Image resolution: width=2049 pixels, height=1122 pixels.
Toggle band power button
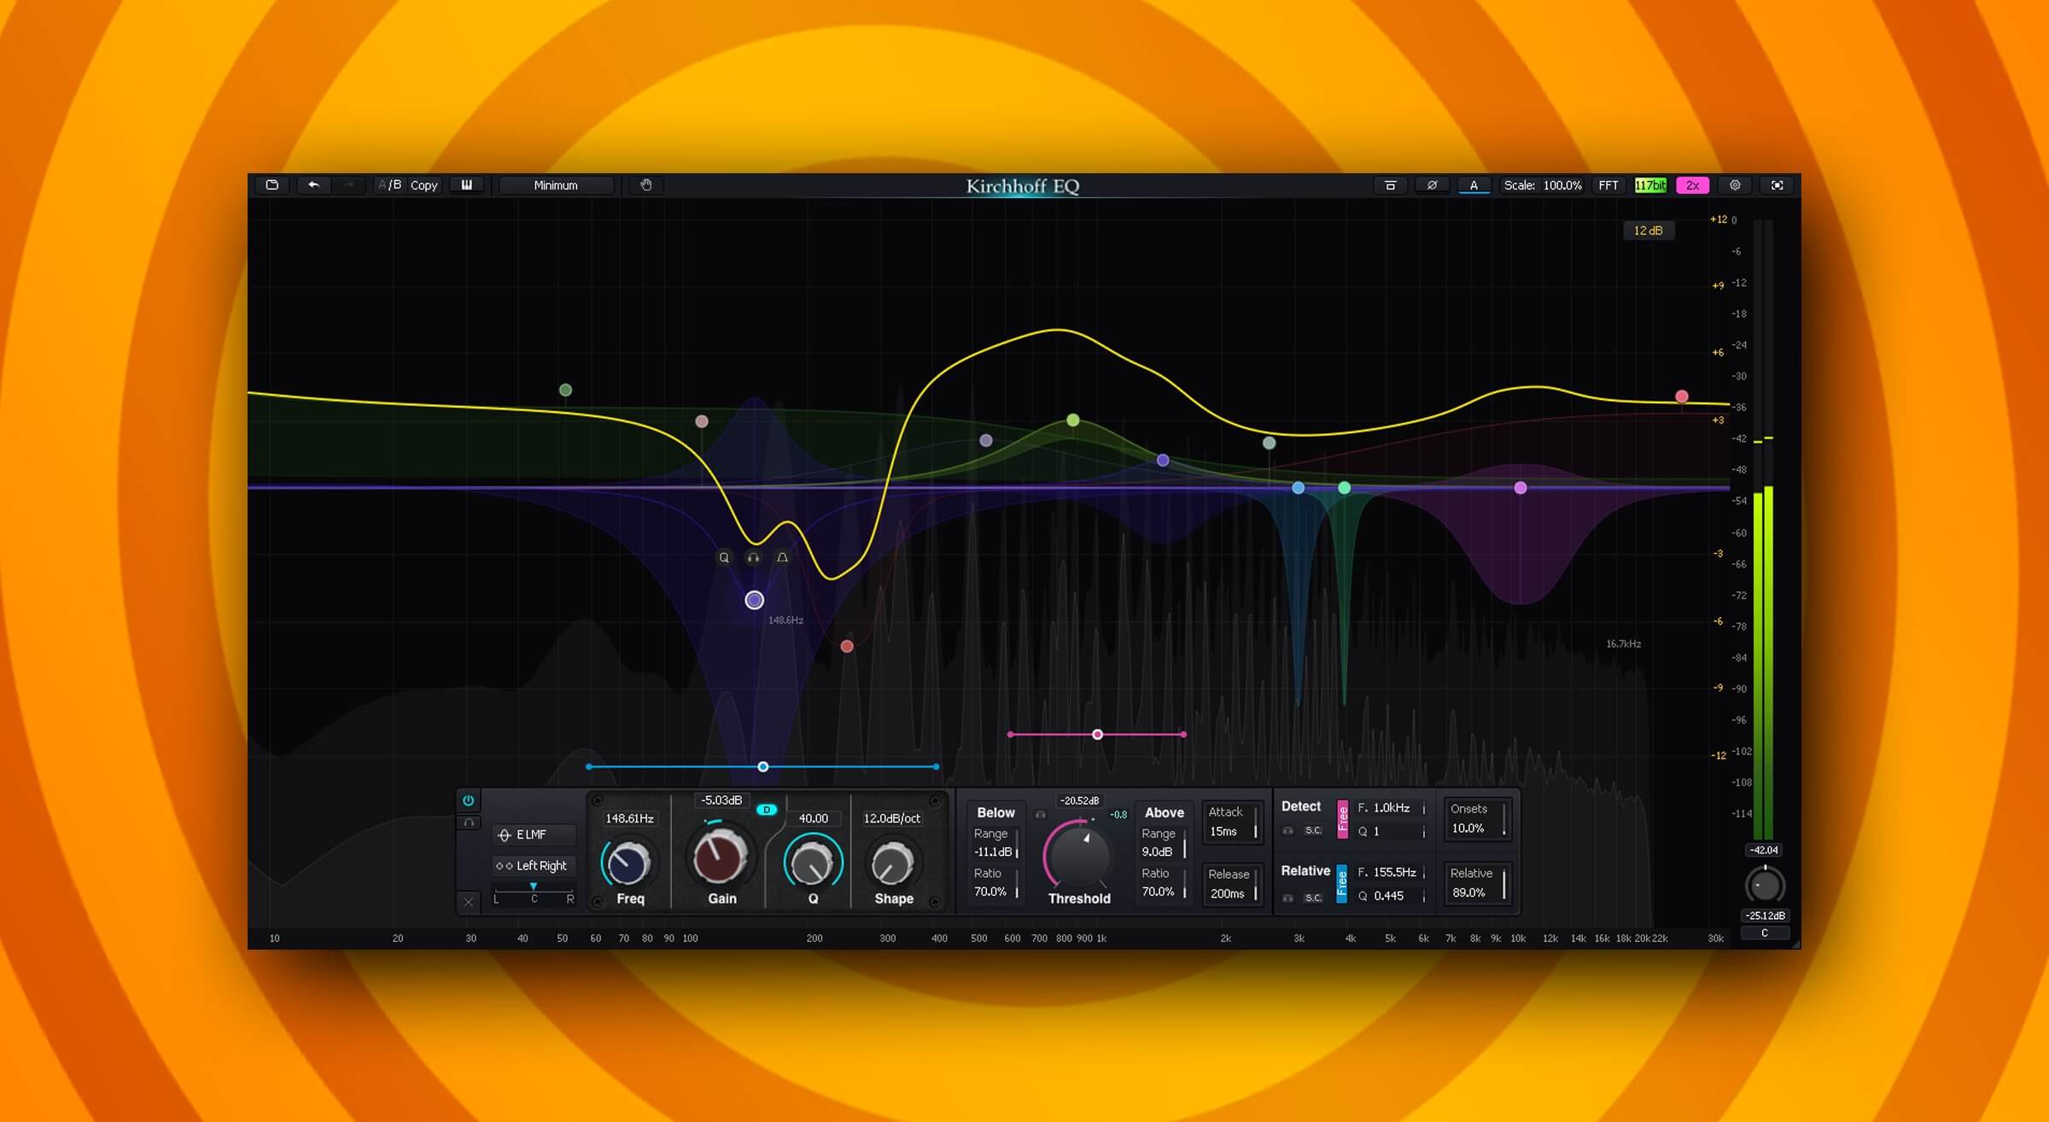click(468, 800)
